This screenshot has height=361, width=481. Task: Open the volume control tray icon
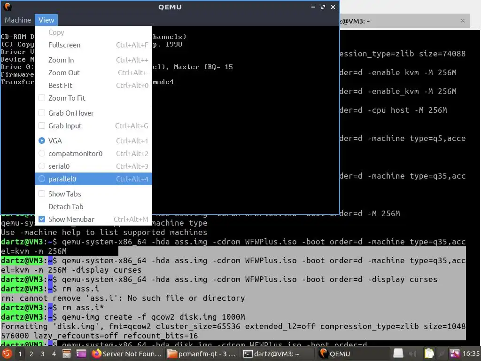[x=413, y=354]
